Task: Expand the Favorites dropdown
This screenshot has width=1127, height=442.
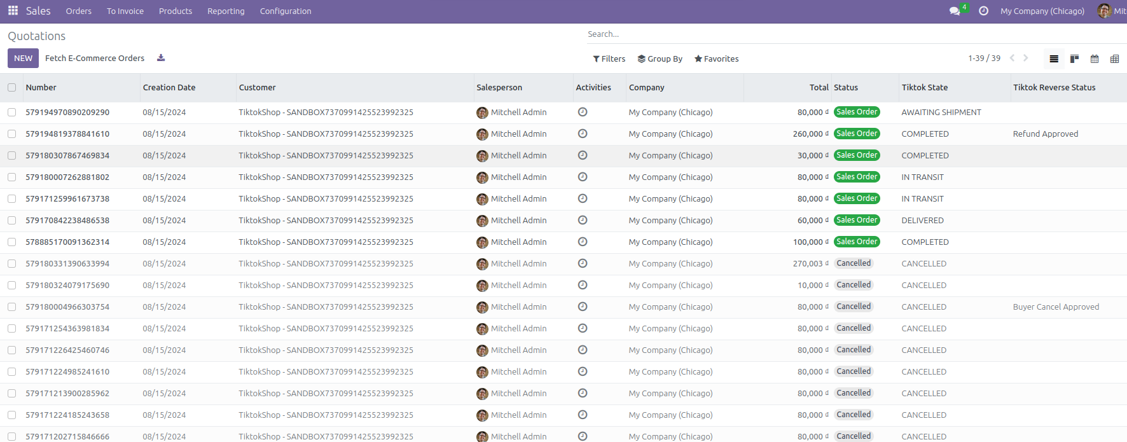Action: (716, 59)
